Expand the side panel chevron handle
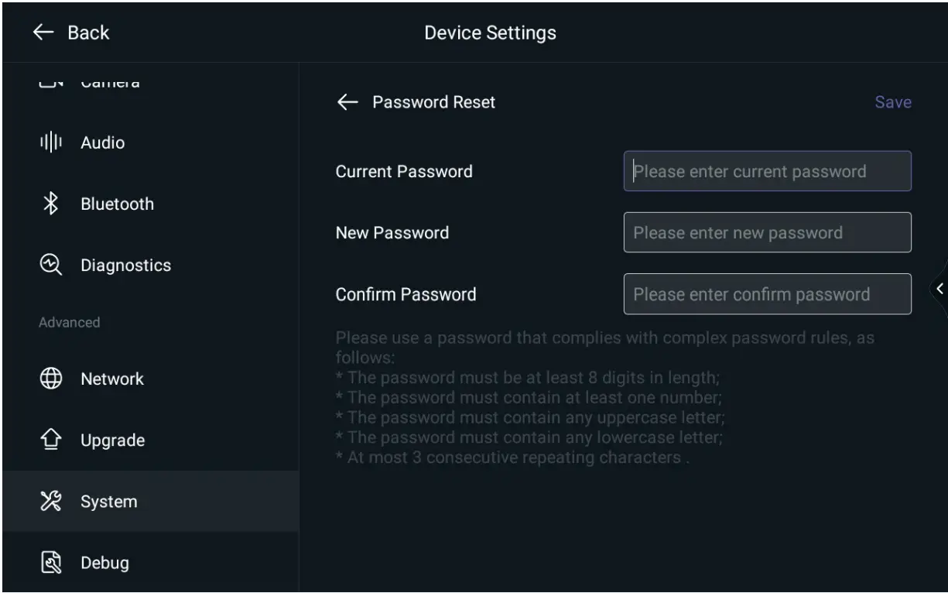Image resolution: width=948 pixels, height=593 pixels. point(939,289)
